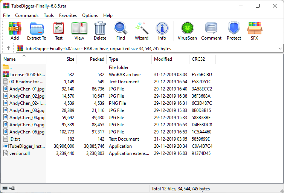
Task: Open the Tools menu
Action: pyautogui.click(x=49, y=15)
